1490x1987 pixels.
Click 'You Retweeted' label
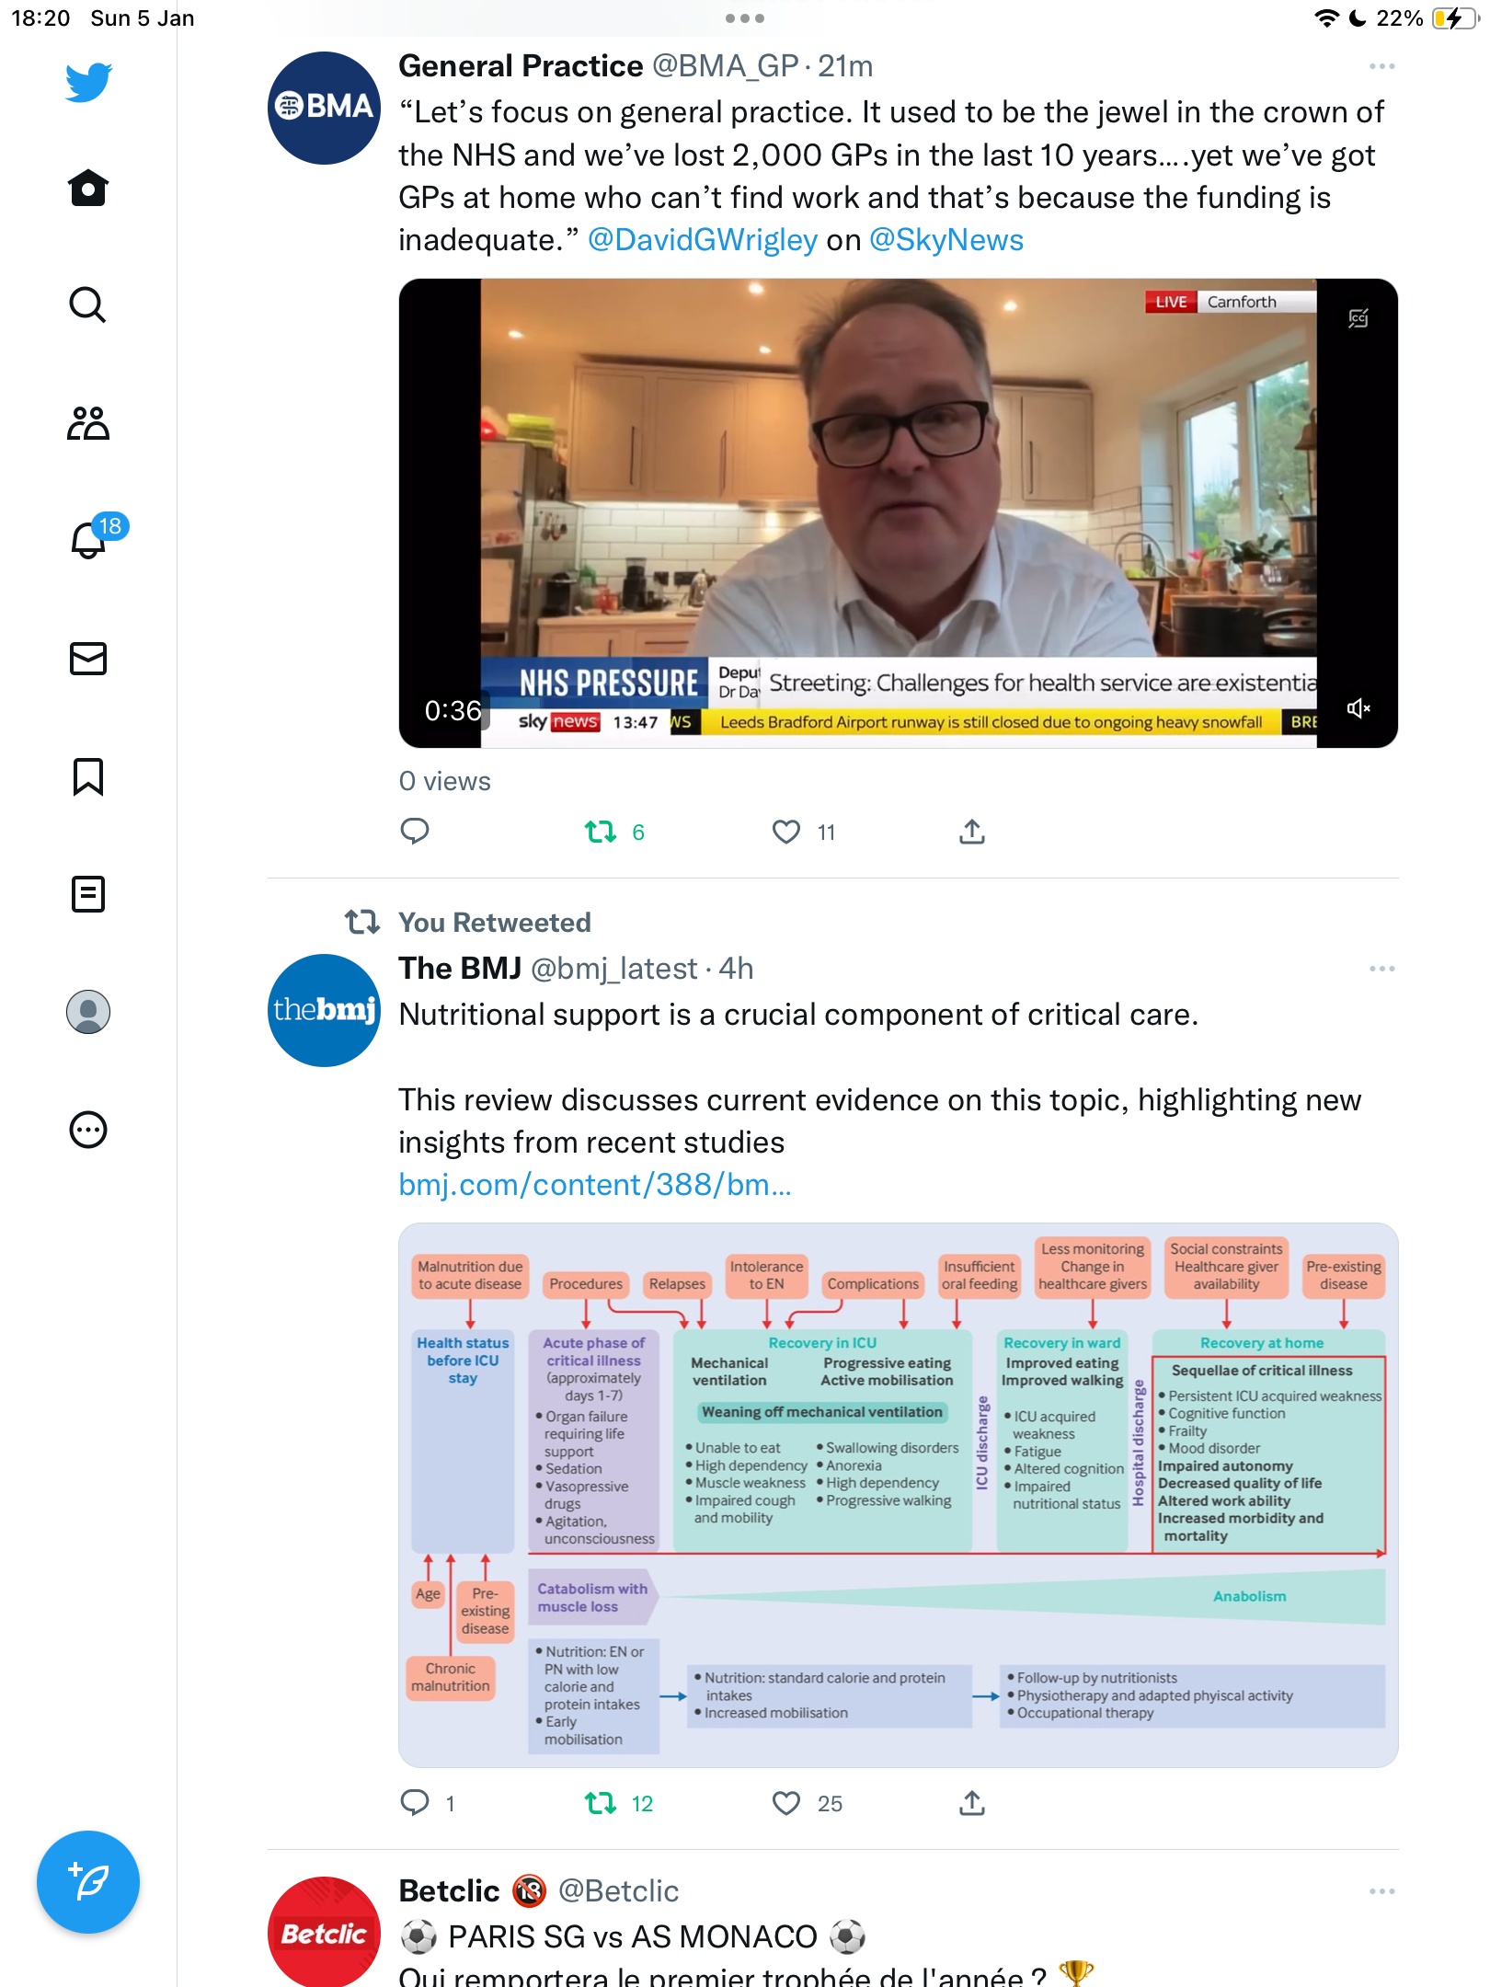[x=495, y=923]
